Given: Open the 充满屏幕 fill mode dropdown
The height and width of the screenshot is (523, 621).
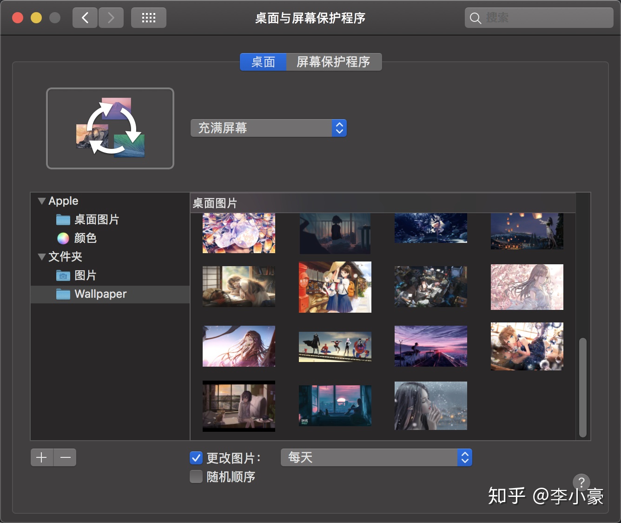Looking at the screenshot, I should pos(269,128).
